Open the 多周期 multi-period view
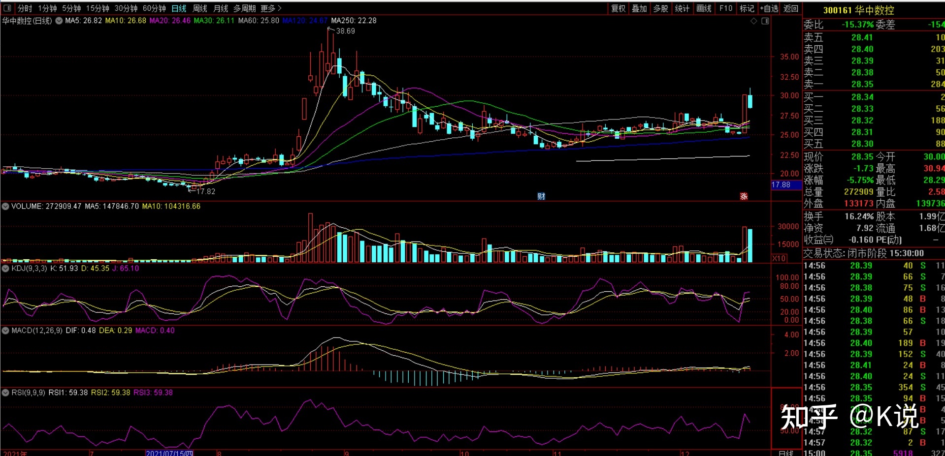 [244, 8]
